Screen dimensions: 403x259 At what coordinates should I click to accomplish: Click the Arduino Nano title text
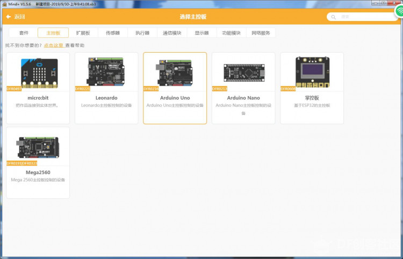point(243,98)
